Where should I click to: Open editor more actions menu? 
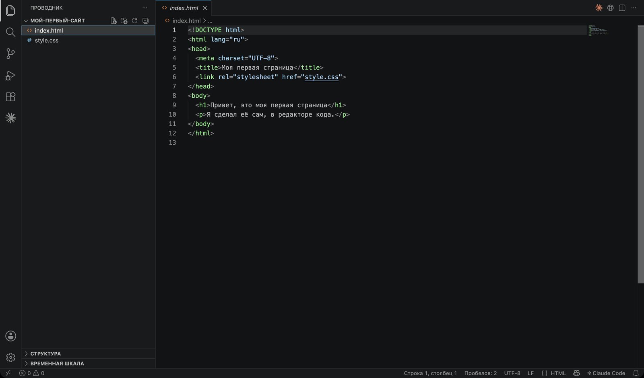point(634,8)
